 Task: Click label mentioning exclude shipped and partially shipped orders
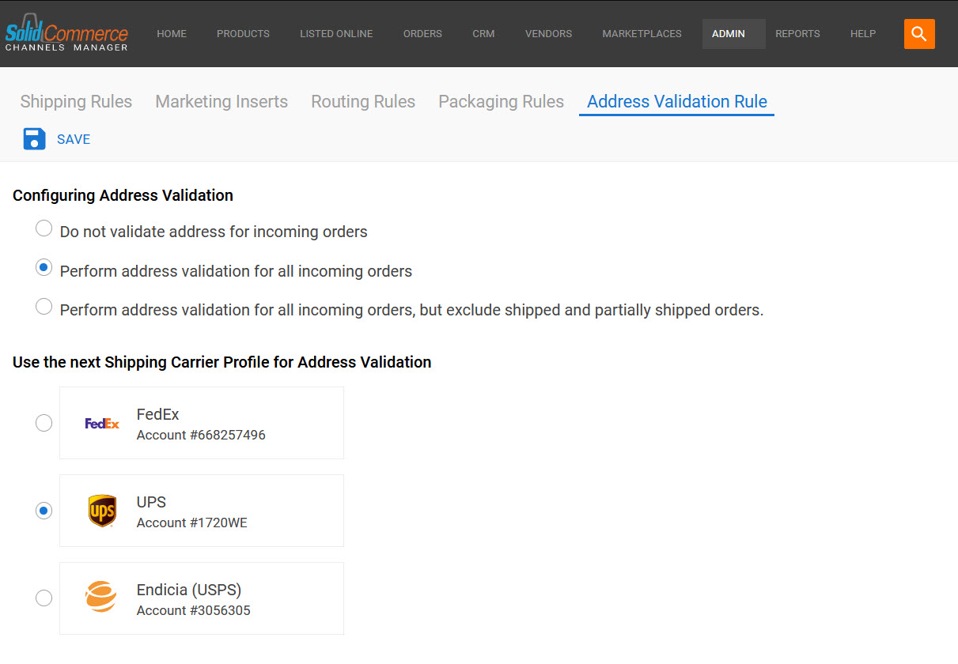[411, 310]
